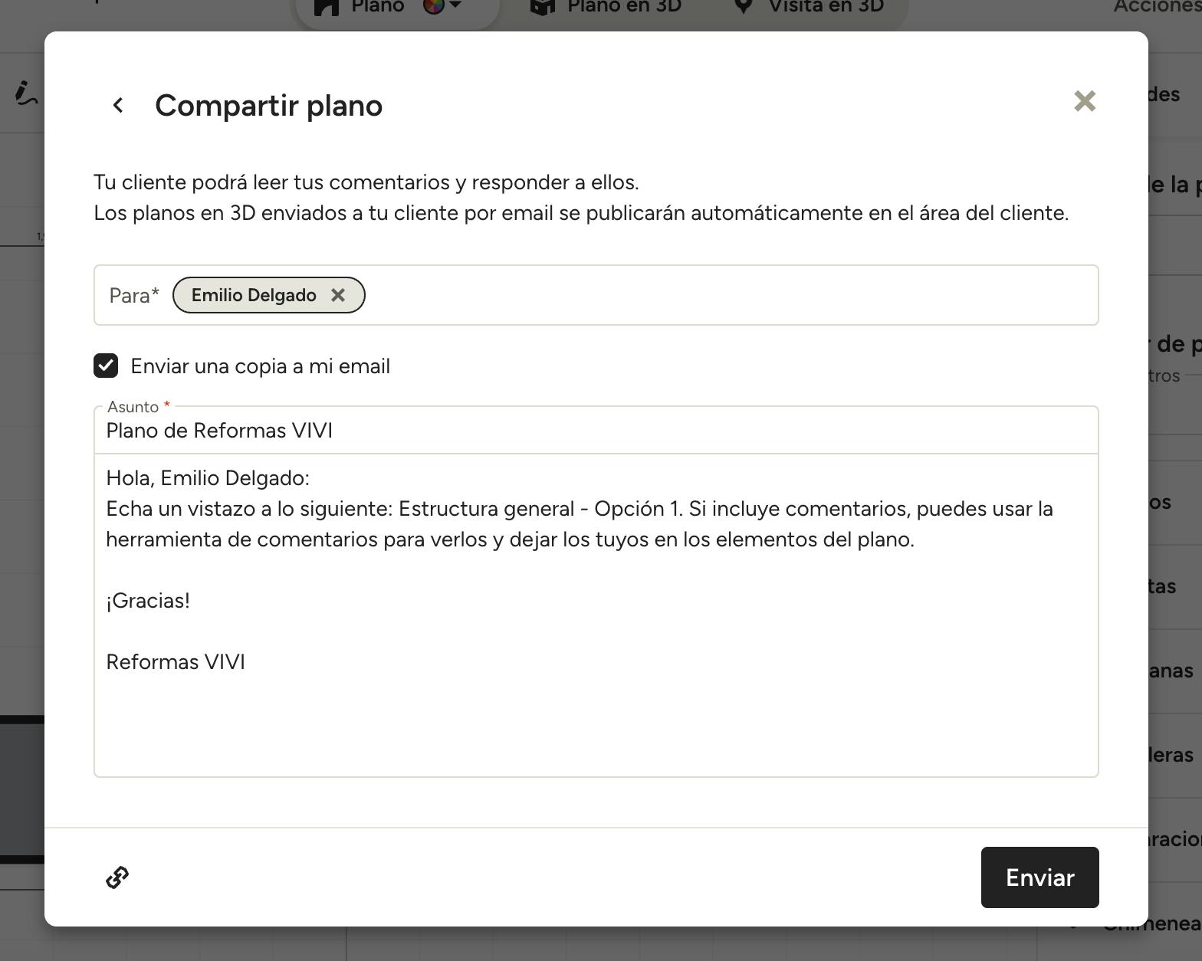Screen dimensions: 1202x961
Task: Select the freehand drawing tool icon
Action: (x=25, y=93)
